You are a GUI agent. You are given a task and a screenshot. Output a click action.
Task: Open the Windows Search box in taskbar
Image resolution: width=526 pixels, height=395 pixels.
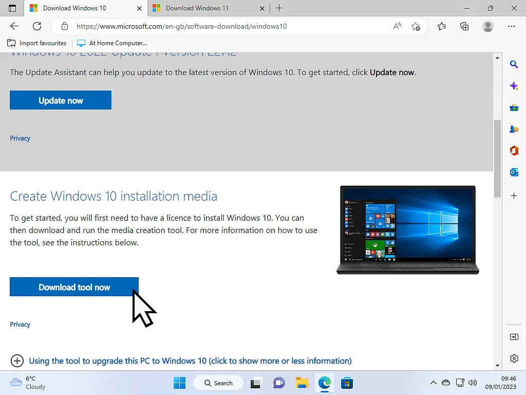coord(218,383)
